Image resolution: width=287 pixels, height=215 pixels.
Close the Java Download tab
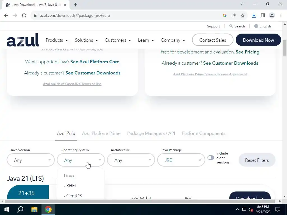coord(65,5)
